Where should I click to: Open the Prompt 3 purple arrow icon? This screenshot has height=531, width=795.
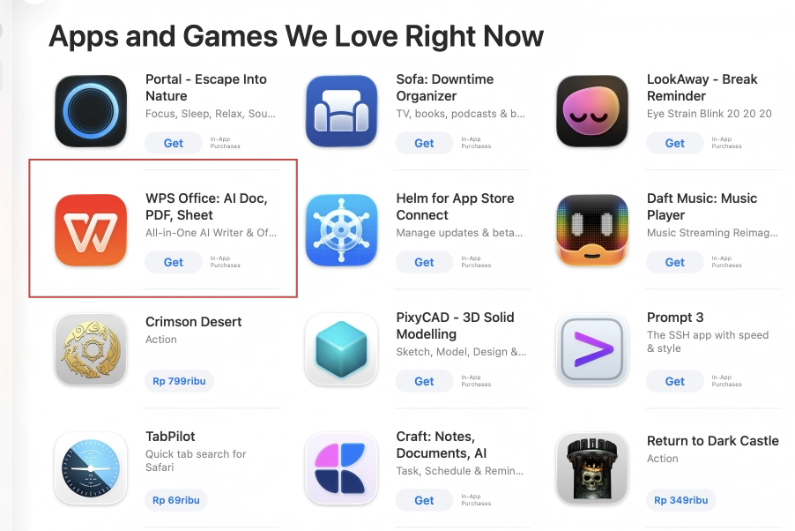pyautogui.click(x=592, y=349)
